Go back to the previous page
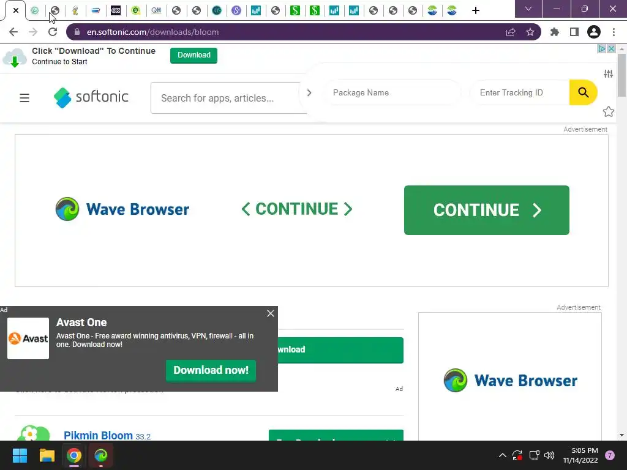The image size is (627, 470). [x=13, y=32]
